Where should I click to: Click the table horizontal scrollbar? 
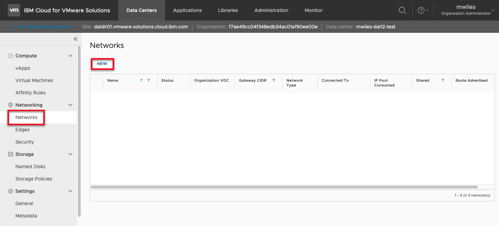[x=284, y=187]
